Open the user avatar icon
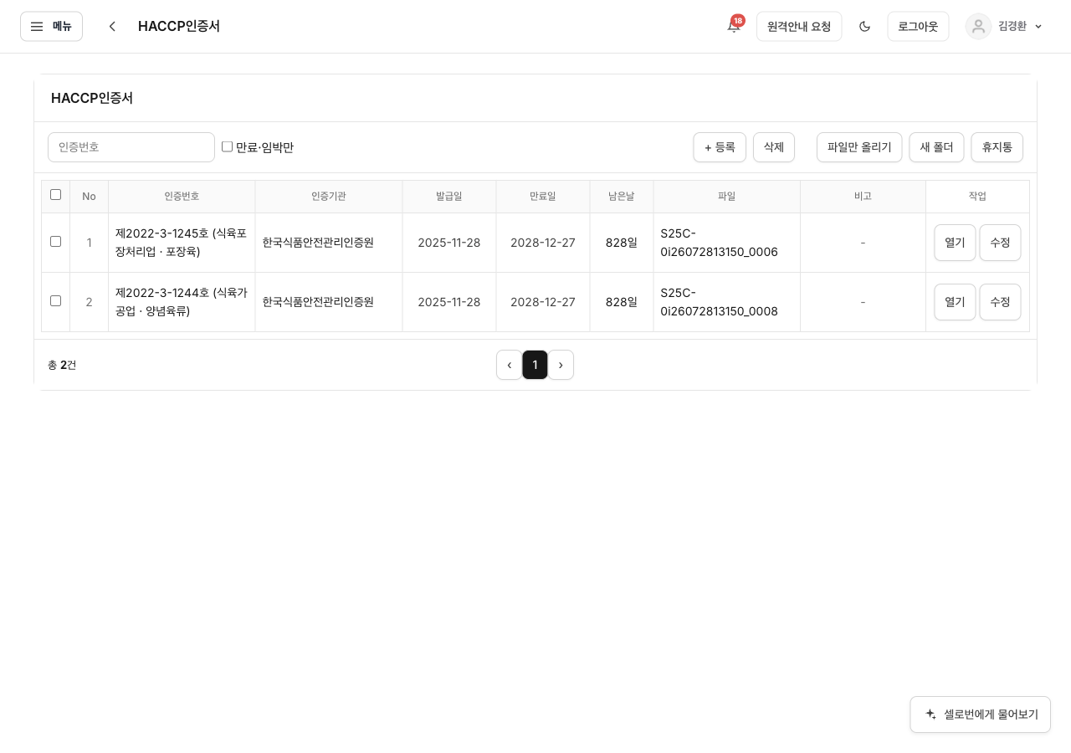This screenshot has width=1071, height=753. (x=978, y=26)
